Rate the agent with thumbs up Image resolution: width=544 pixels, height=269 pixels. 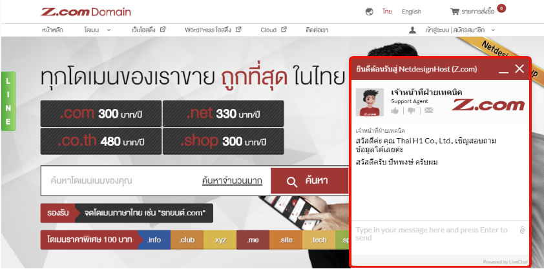(x=395, y=110)
